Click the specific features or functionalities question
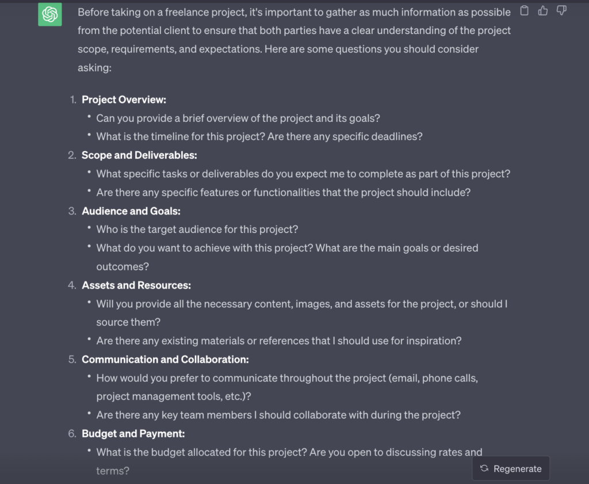 click(283, 193)
